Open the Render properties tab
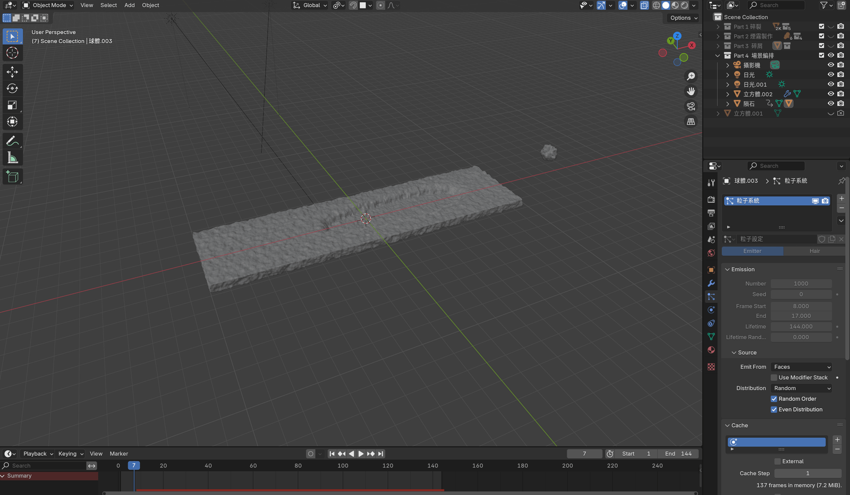The image size is (850, 495). 711,200
